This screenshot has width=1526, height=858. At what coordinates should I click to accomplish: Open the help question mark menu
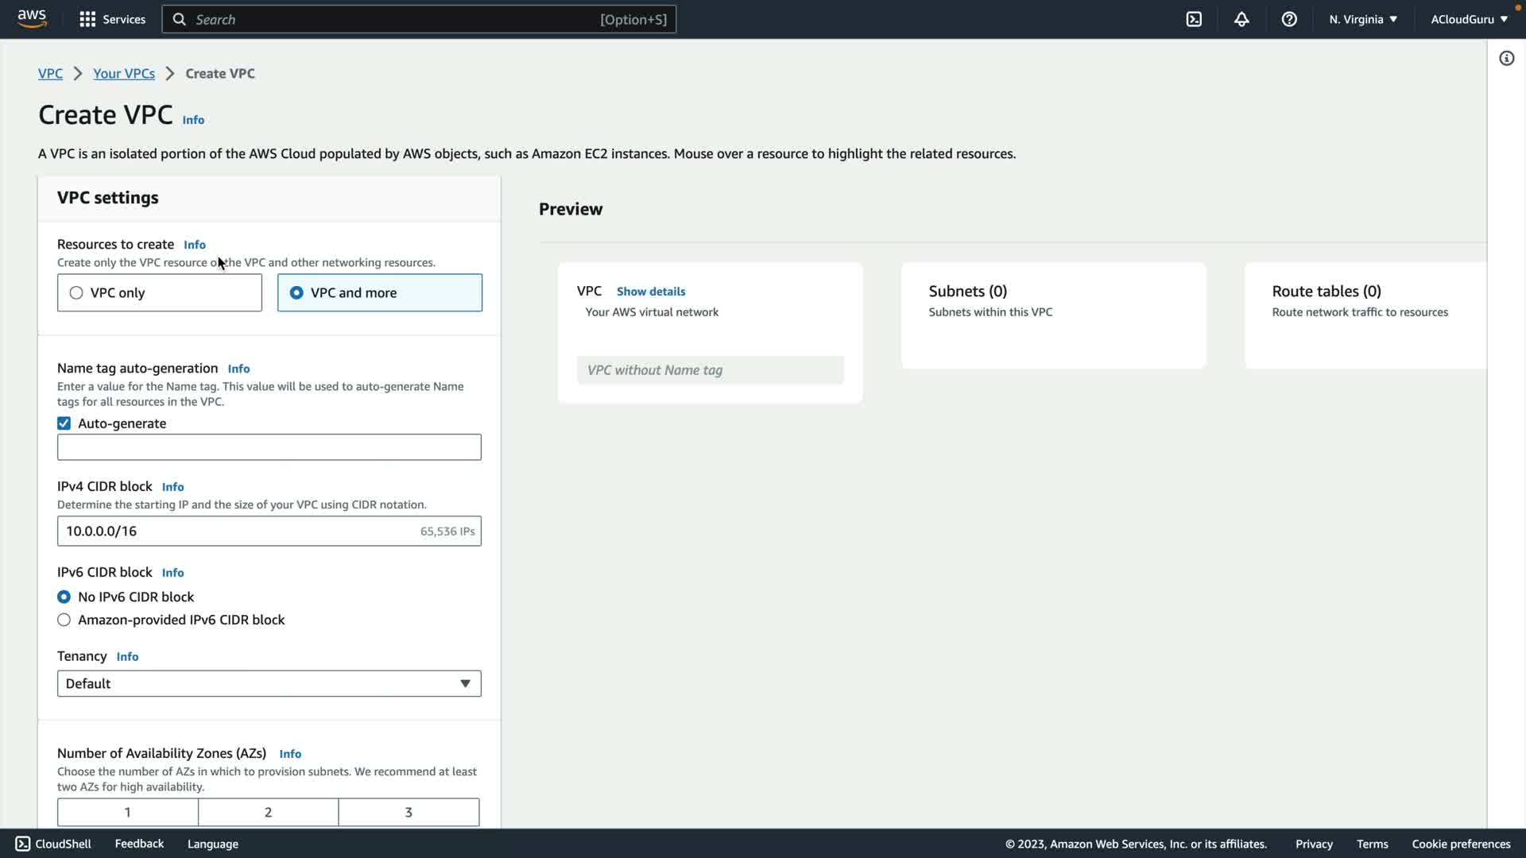[x=1289, y=19]
